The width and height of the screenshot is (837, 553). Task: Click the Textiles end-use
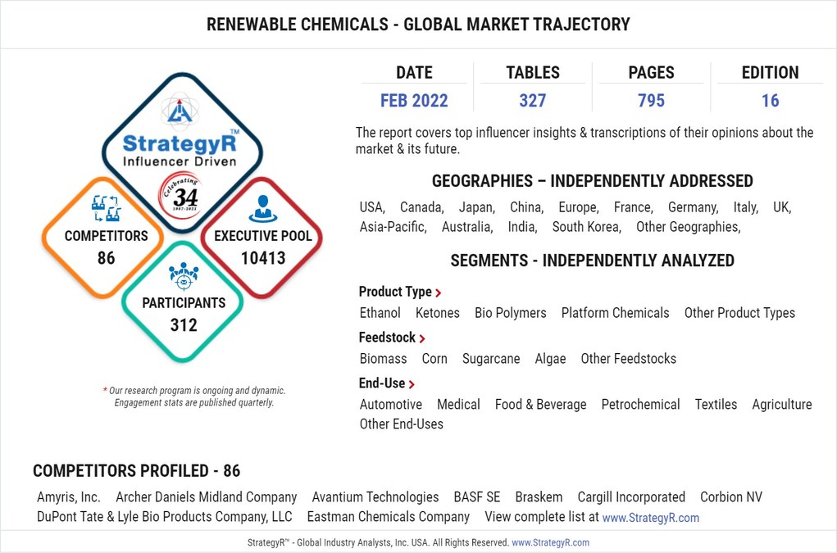[716, 405]
